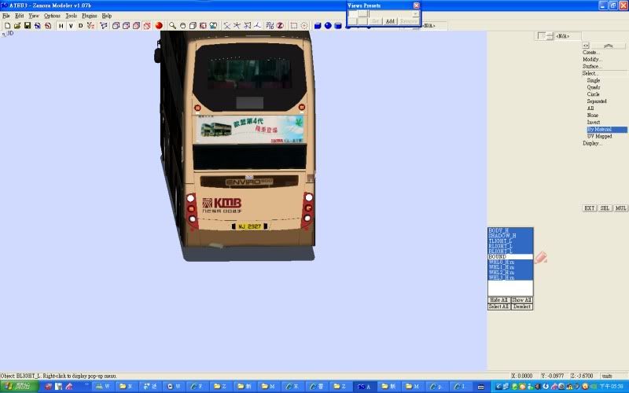Screen dimensions: 629x393
Task: Click the Save floppy disk icon
Action: click(28, 26)
